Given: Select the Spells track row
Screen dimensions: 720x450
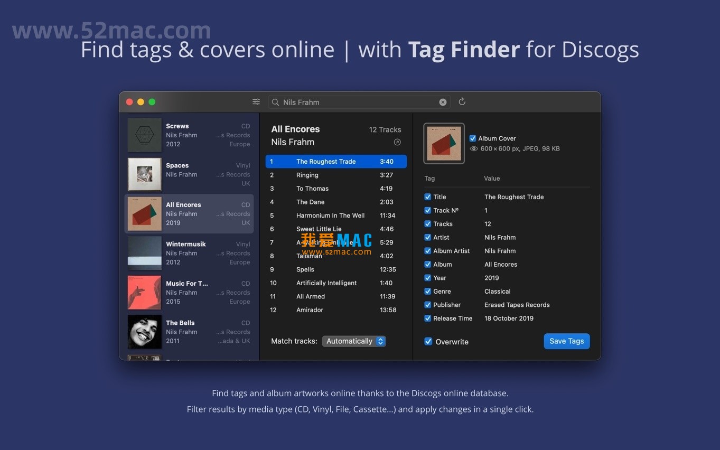Looking at the screenshot, I should (x=335, y=269).
